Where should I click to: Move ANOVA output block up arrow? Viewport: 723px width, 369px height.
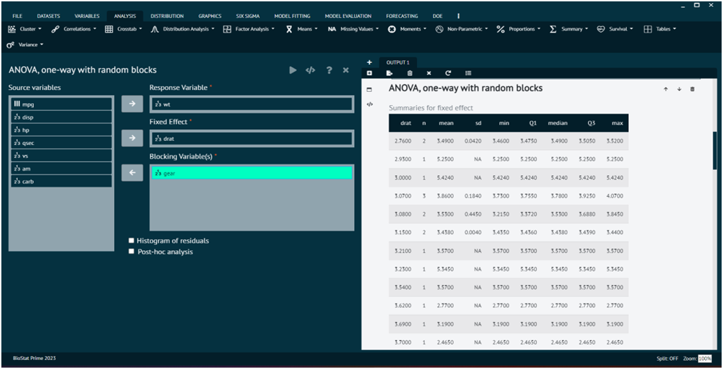click(x=666, y=89)
